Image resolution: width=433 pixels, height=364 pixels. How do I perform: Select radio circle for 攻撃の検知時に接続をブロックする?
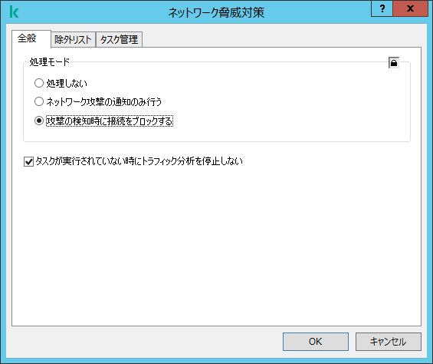click(39, 121)
